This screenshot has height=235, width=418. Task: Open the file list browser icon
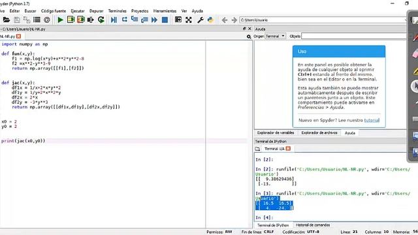(x=37, y=20)
